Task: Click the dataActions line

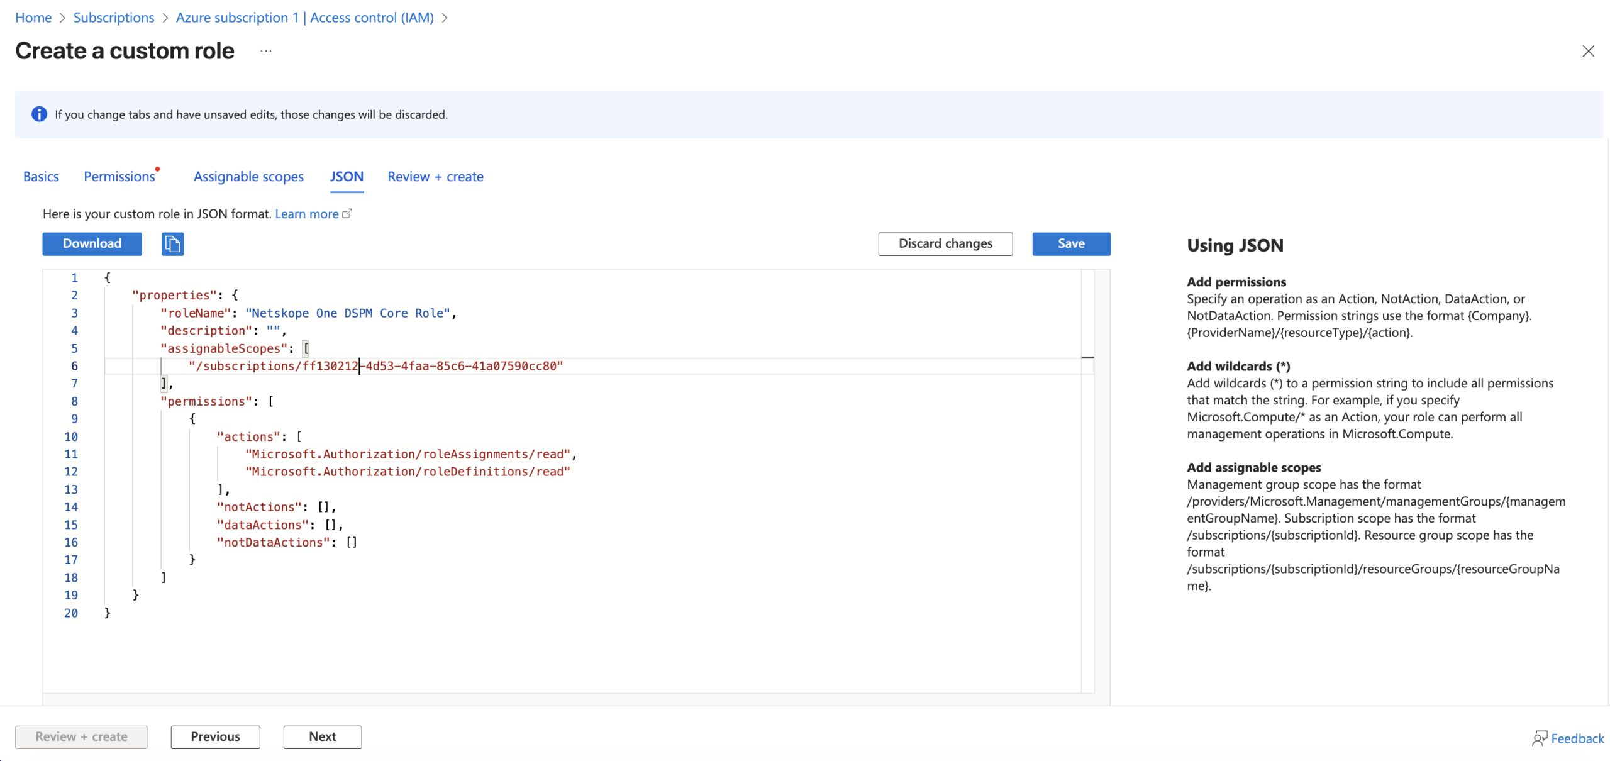Action: point(280,524)
